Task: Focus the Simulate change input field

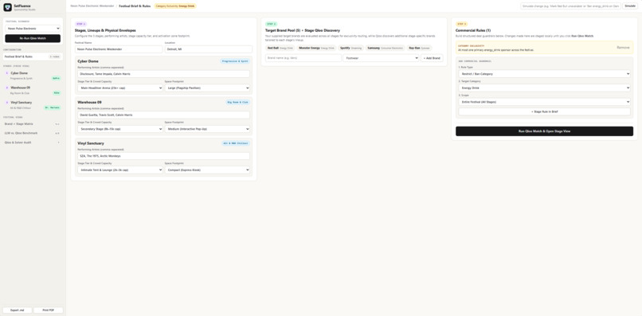Action: tap(571, 6)
